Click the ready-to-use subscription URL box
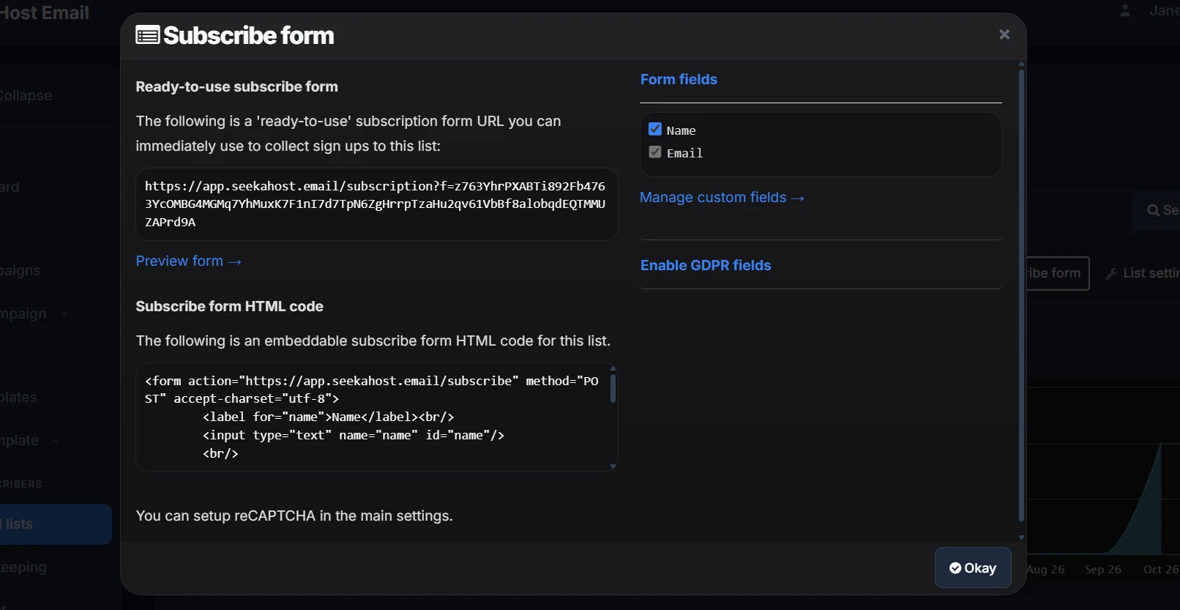Viewport: 1180px width, 610px height. click(376, 204)
